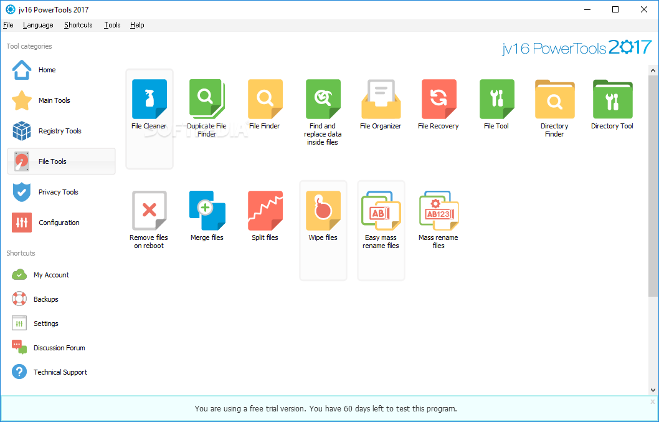Open the Settings shortcut
Screen dimensions: 659x422
coord(35,324)
